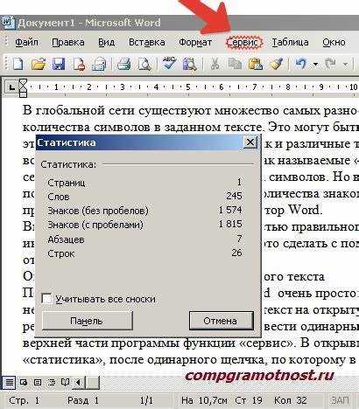Screen dimensions: 359x409
Task: Click the Redo arrow icon
Action: click(x=330, y=64)
